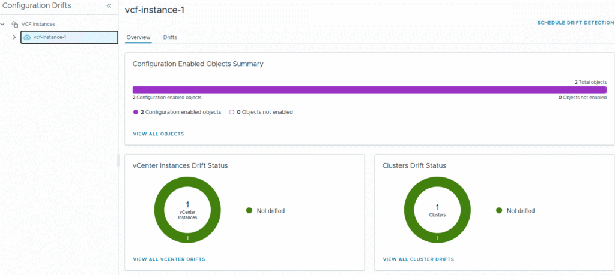
Task: Switch to the Overview tab
Action: click(x=138, y=37)
